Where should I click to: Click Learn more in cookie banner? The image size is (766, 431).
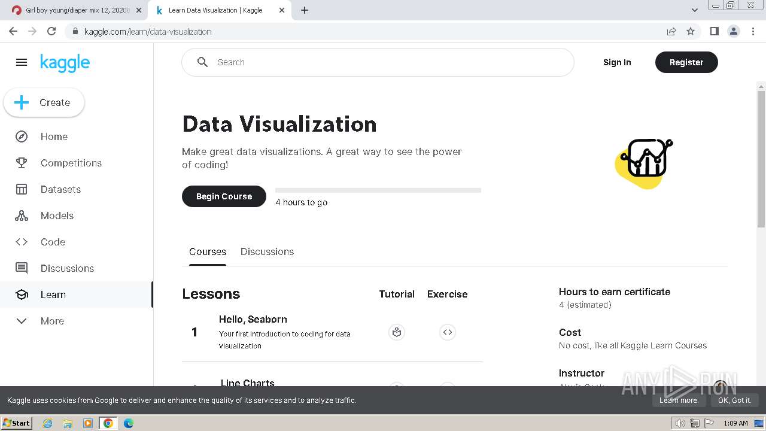679,400
